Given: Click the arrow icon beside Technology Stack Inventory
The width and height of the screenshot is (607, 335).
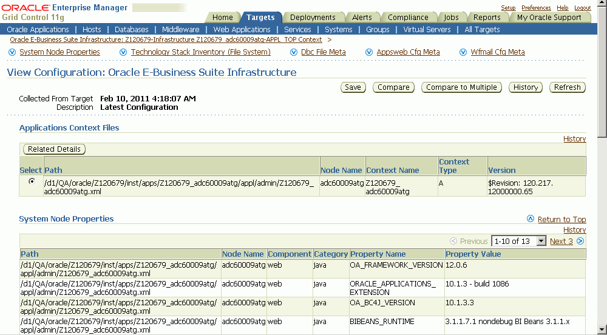Looking at the screenshot, I should click(123, 52).
